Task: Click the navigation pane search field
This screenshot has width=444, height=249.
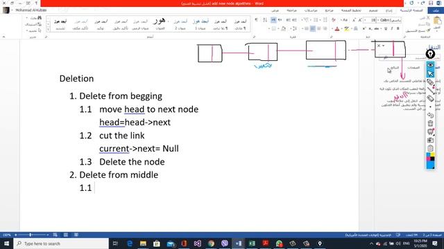Action: point(409,58)
